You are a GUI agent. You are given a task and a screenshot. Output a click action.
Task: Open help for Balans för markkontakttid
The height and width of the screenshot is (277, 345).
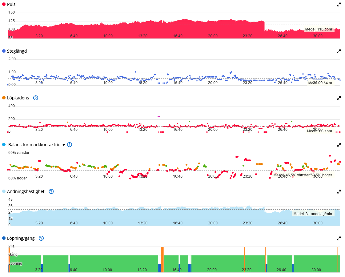click(x=70, y=145)
